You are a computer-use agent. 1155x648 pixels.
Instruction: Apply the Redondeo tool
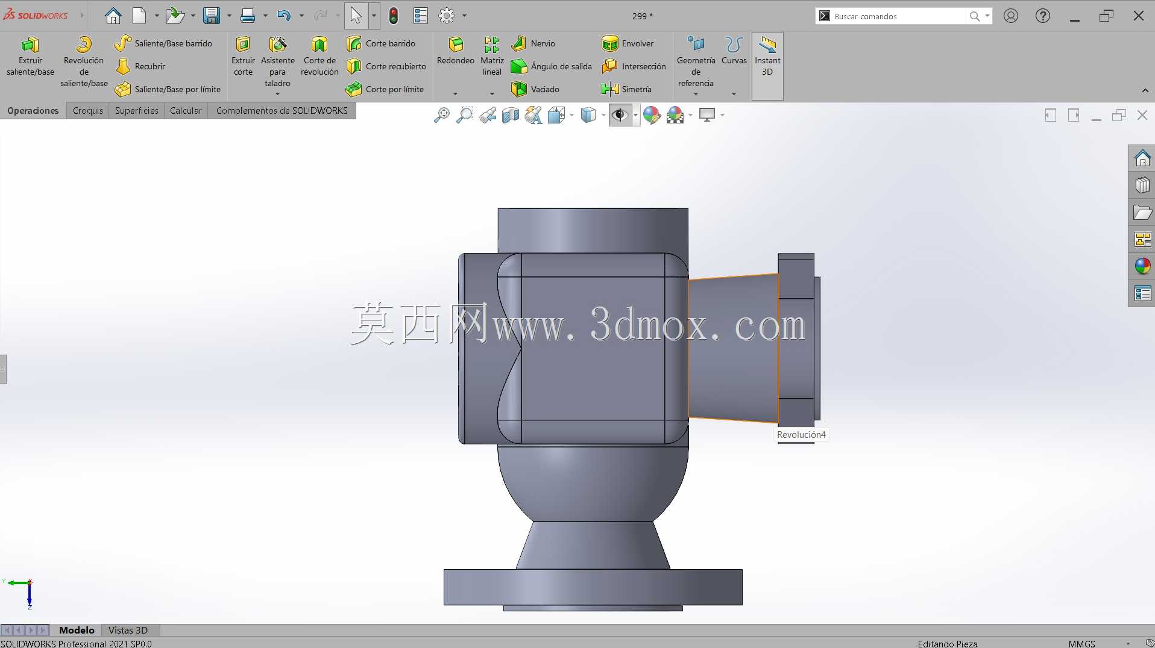[455, 51]
